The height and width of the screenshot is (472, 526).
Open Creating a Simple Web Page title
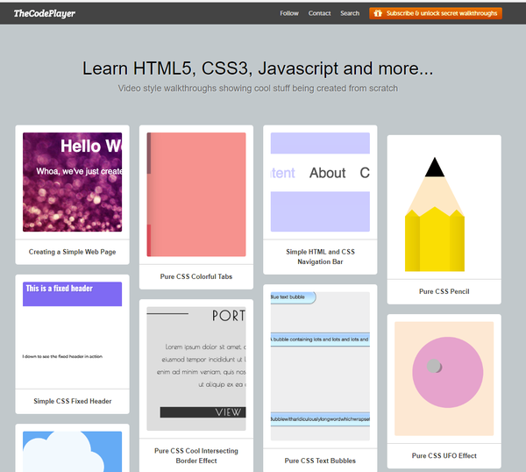[x=72, y=252]
